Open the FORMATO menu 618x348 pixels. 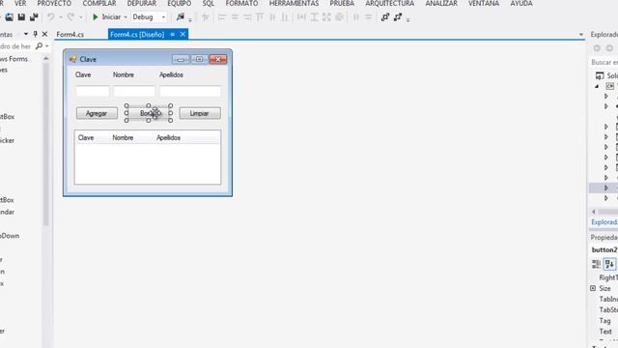241,4
